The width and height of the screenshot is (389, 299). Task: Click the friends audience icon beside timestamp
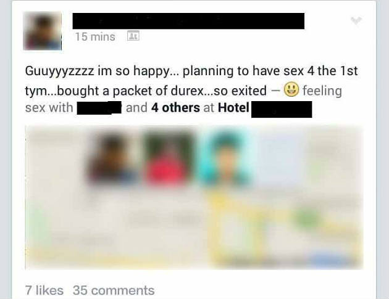pyautogui.click(x=133, y=36)
